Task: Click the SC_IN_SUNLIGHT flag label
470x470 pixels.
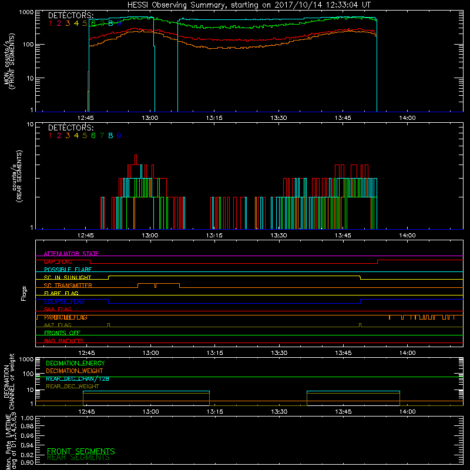Action: (x=68, y=277)
